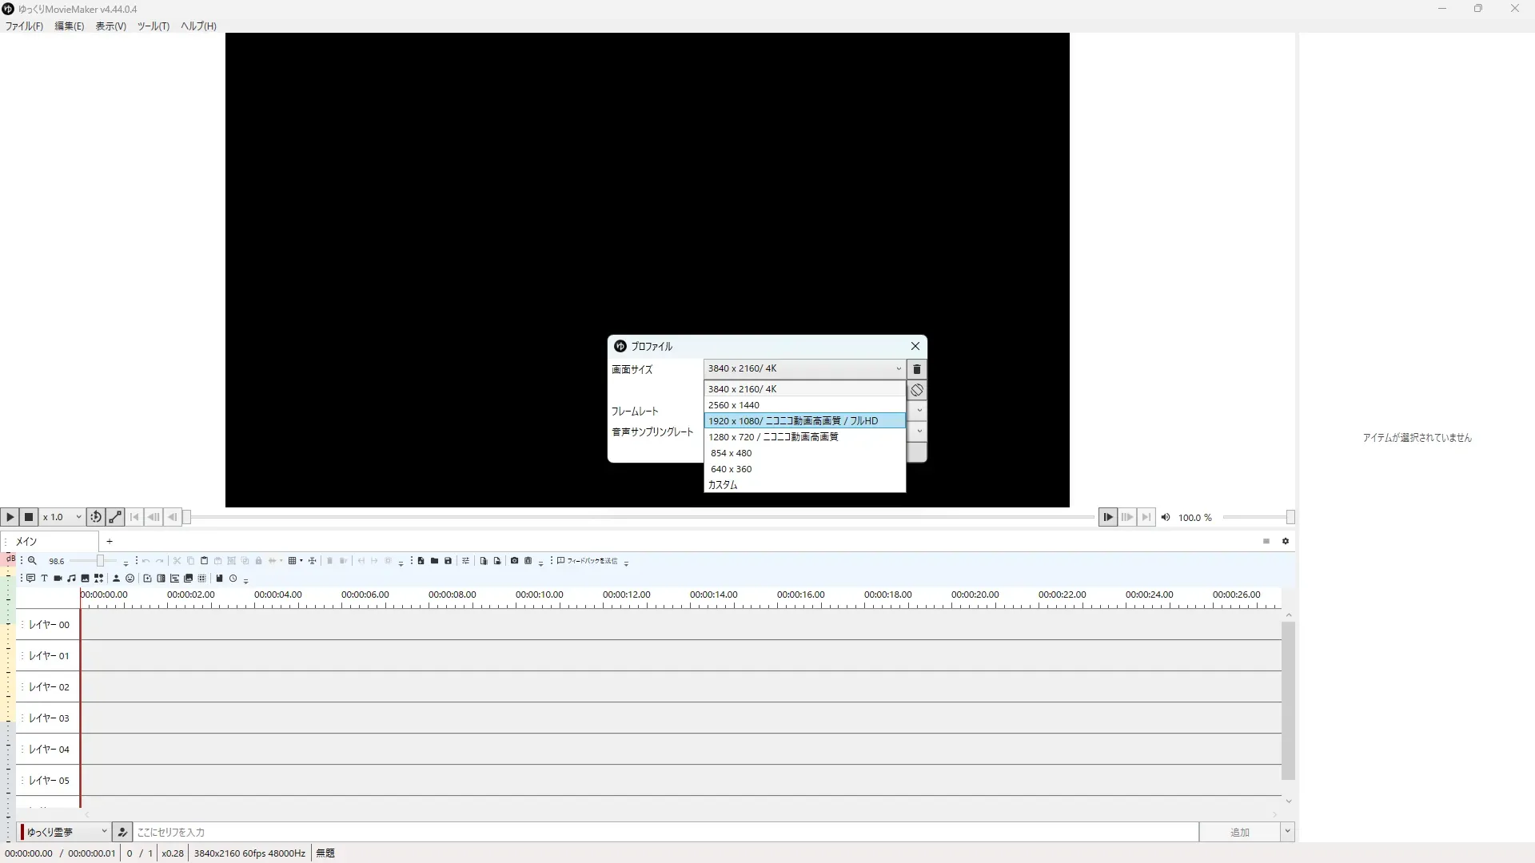Image resolution: width=1535 pixels, height=863 pixels.
Task: Add an audio item with the music note icon
Action: point(71,579)
